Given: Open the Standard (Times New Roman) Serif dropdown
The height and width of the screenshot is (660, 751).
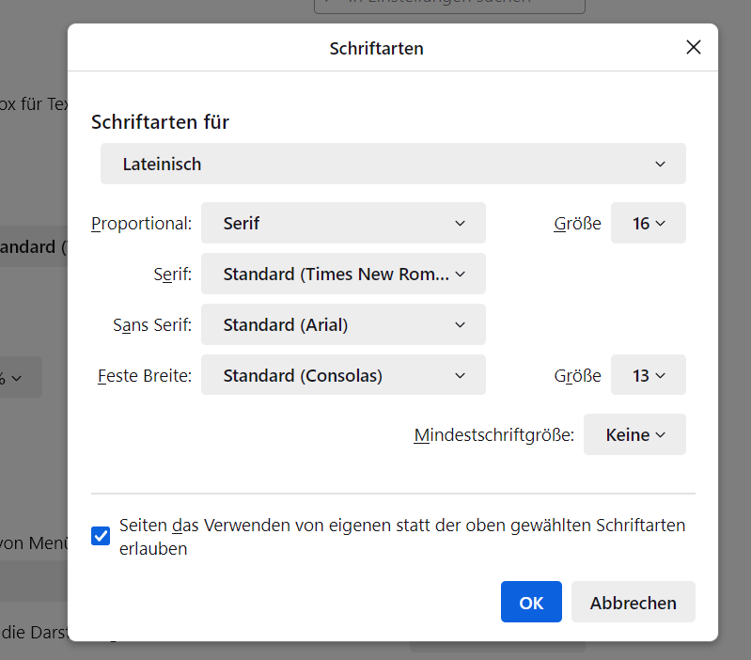Looking at the screenshot, I should pyautogui.click(x=343, y=275).
